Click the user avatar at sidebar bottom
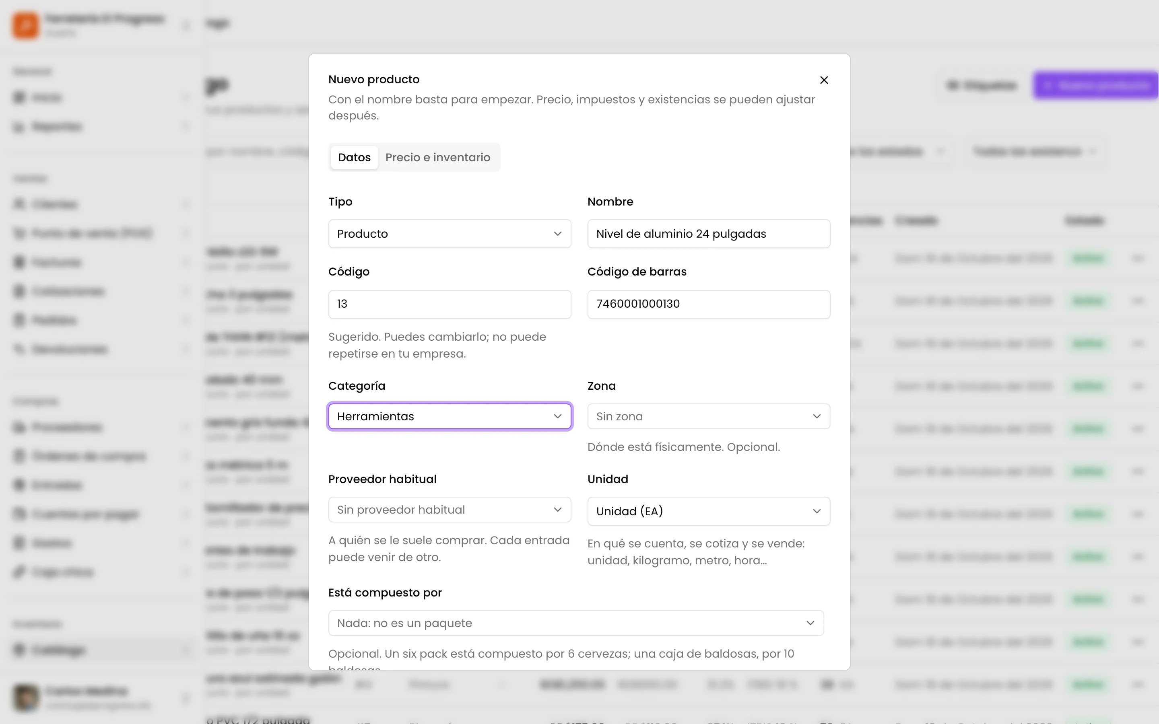The width and height of the screenshot is (1159, 724). point(26,698)
